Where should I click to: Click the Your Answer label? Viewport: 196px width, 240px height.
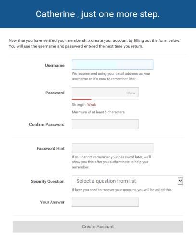(x=52, y=202)
